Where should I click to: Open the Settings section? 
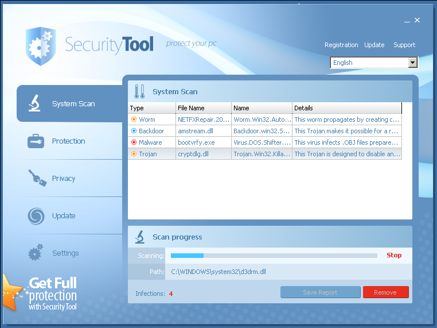65,253
